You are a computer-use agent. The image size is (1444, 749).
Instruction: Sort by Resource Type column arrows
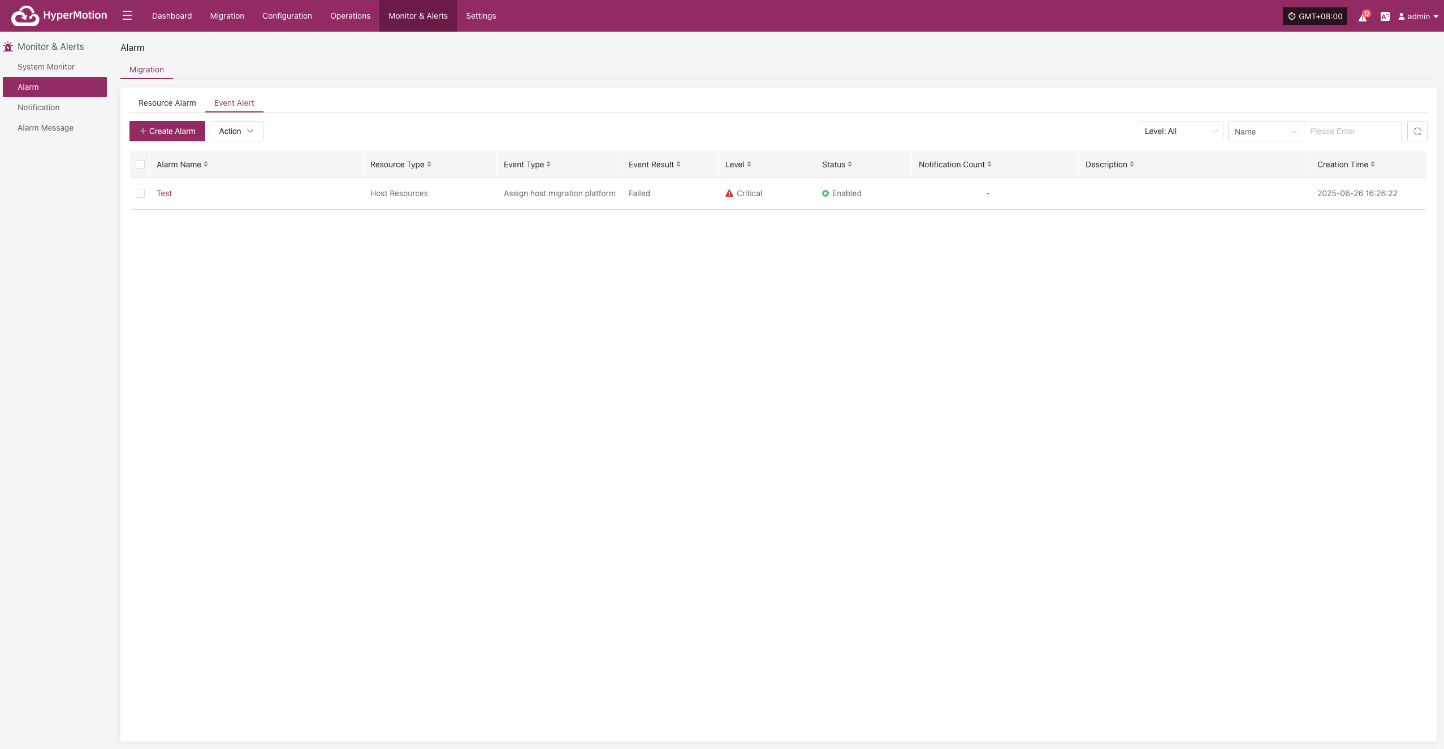(x=429, y=164)
